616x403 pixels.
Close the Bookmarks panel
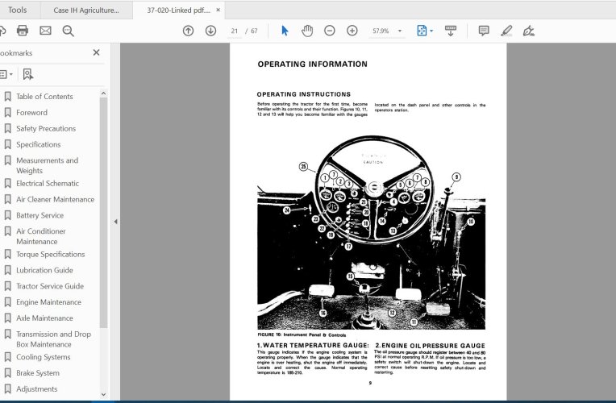[x=96, y=52]
